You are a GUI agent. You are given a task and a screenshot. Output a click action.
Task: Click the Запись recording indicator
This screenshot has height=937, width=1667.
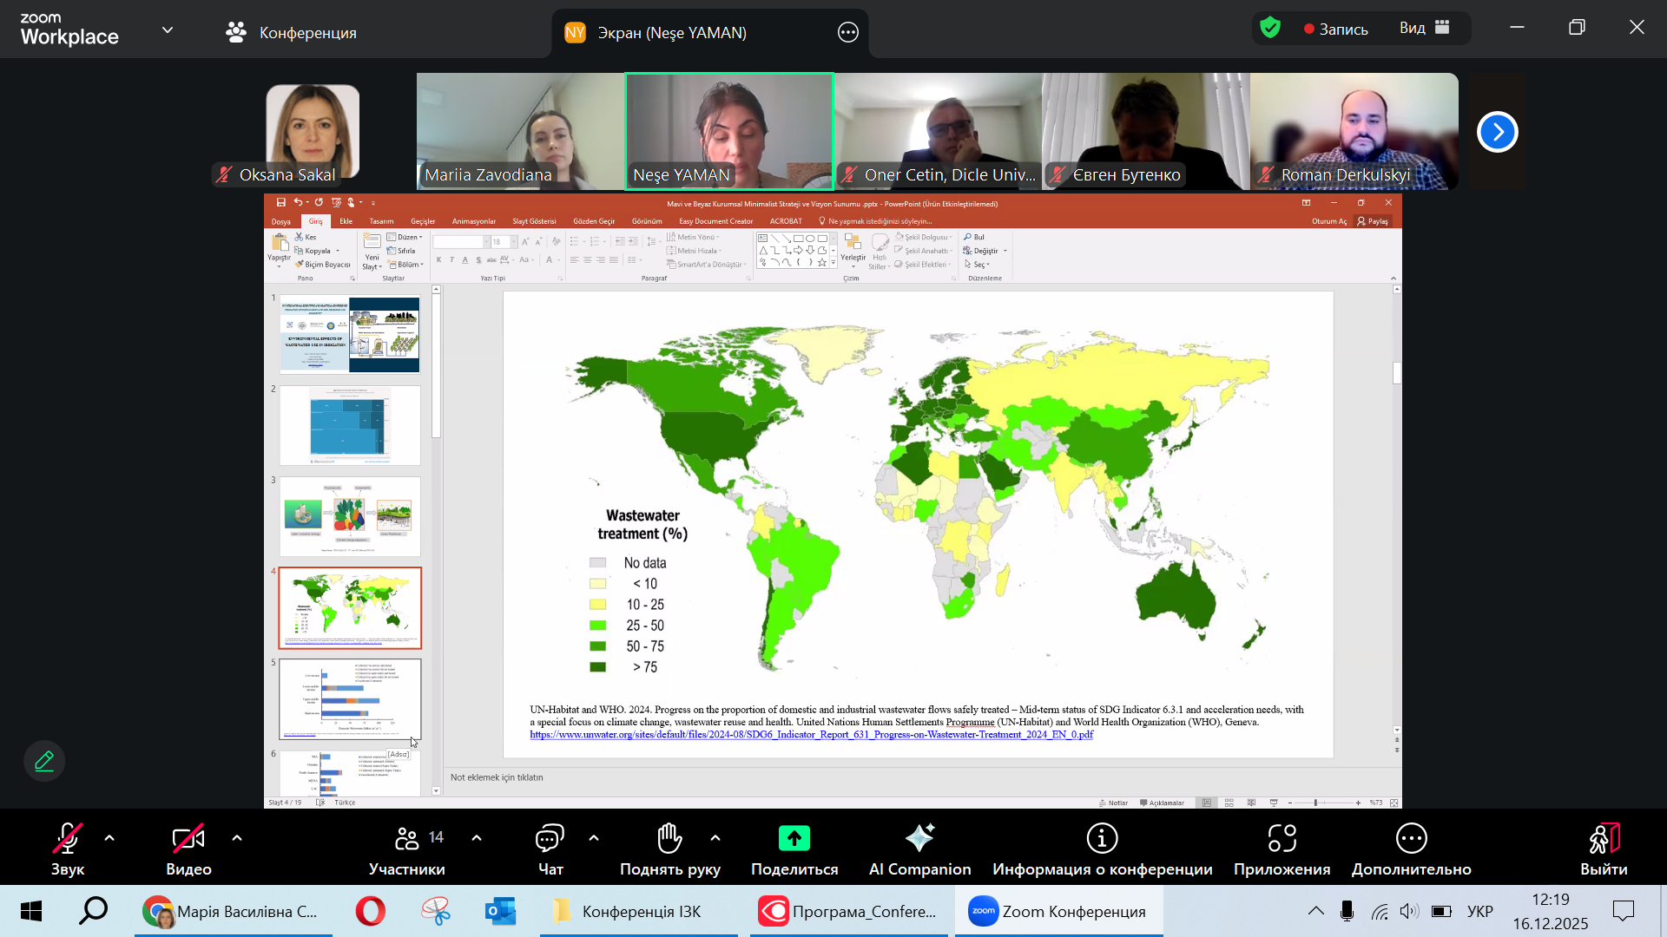(1335, 29)
